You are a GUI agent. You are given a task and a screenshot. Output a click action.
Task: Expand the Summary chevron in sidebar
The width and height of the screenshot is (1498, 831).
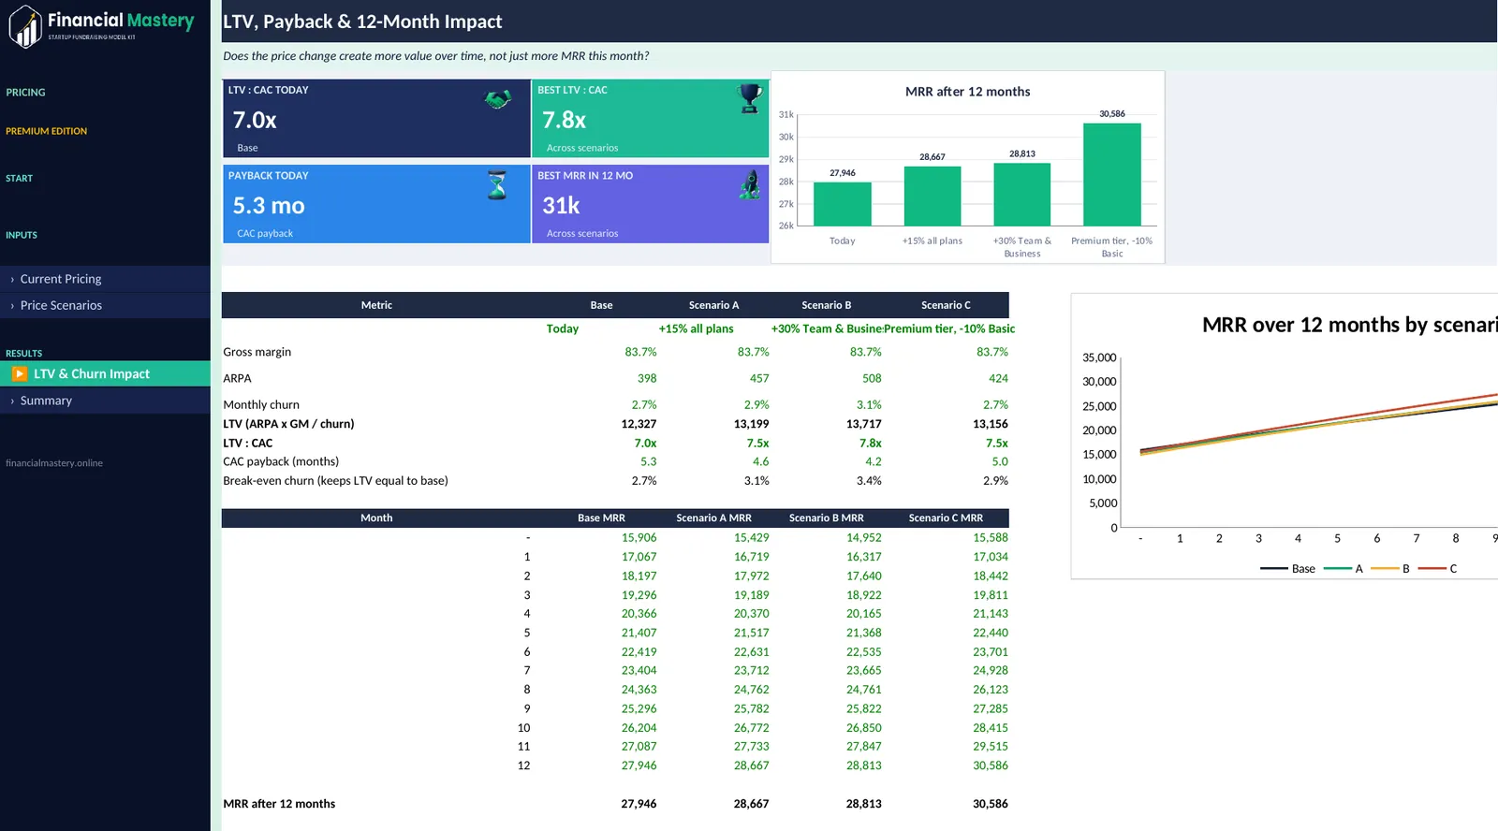(12, 401)
